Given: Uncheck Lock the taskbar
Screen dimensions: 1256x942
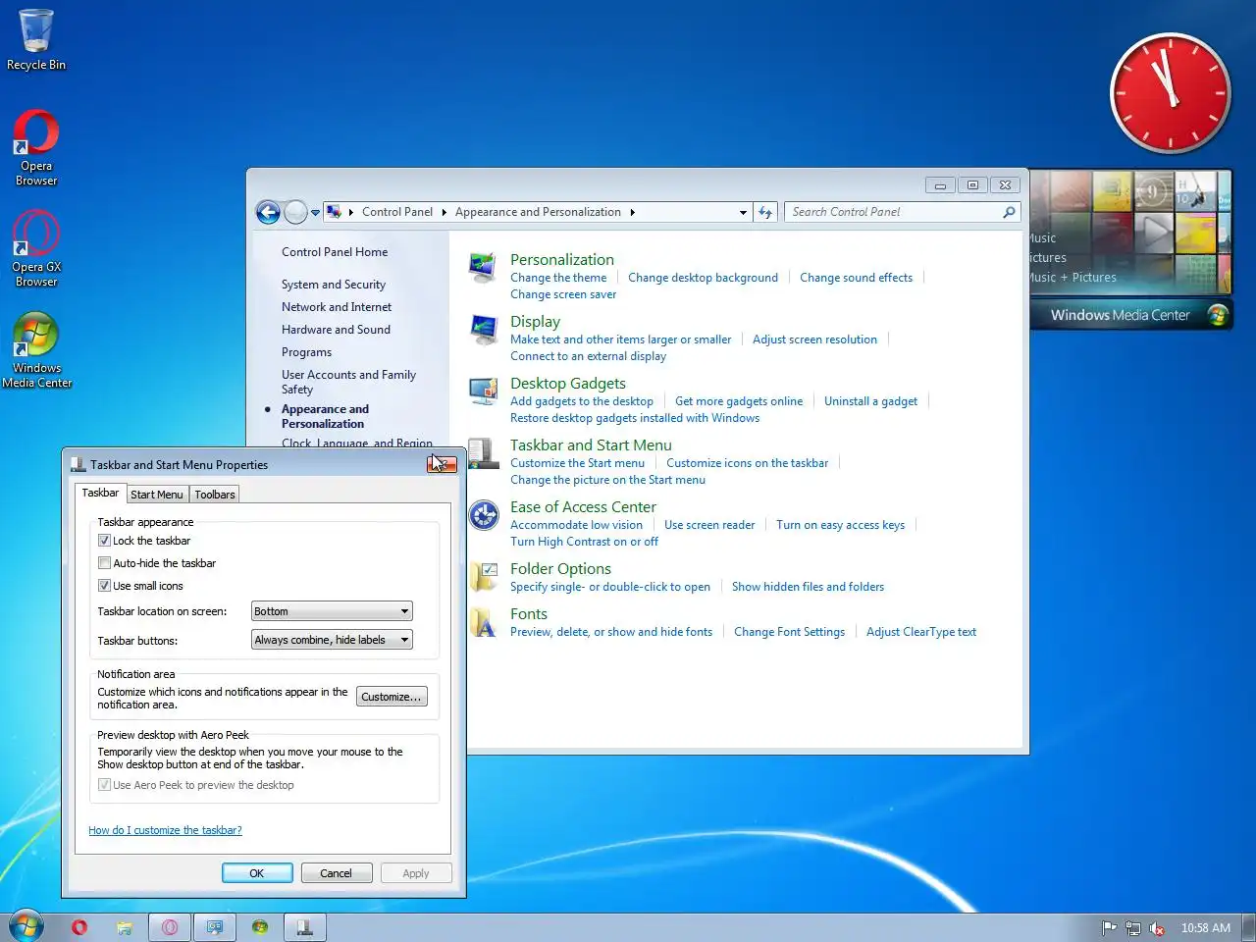Looking at the screenshot, I should (104, 541).
